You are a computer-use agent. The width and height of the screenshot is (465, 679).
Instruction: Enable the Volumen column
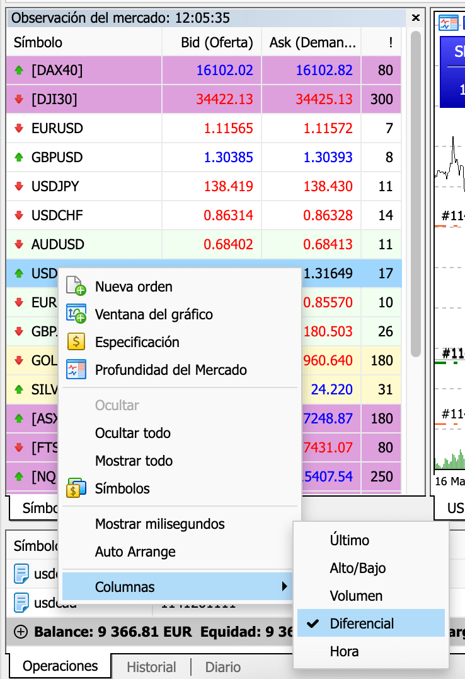356,596
